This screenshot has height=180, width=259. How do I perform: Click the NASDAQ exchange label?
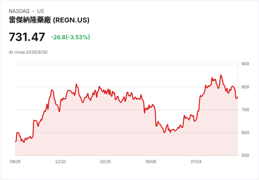coord(19,11)
